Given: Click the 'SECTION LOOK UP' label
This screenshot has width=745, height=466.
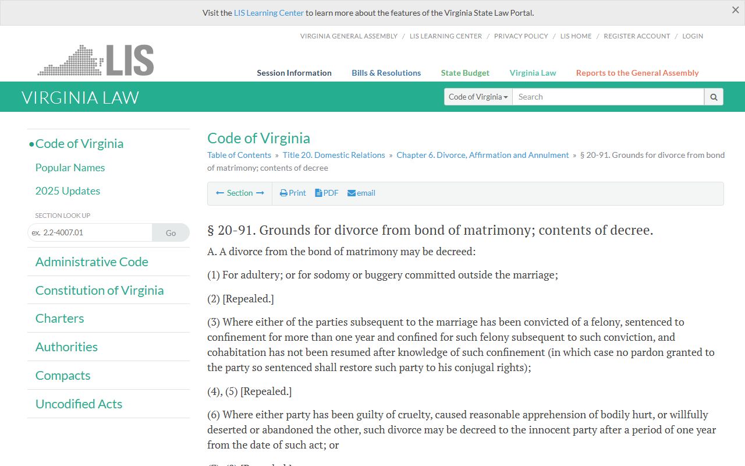Looking at the screenshot, I should point(63,216).
